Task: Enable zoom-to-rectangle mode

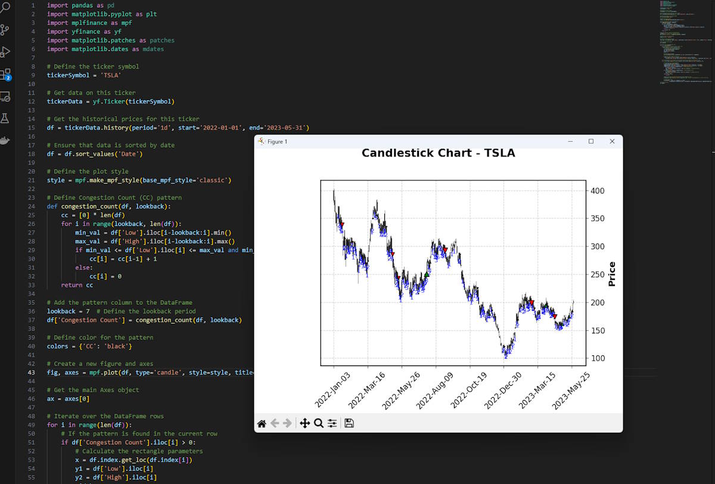Action: 319,423
